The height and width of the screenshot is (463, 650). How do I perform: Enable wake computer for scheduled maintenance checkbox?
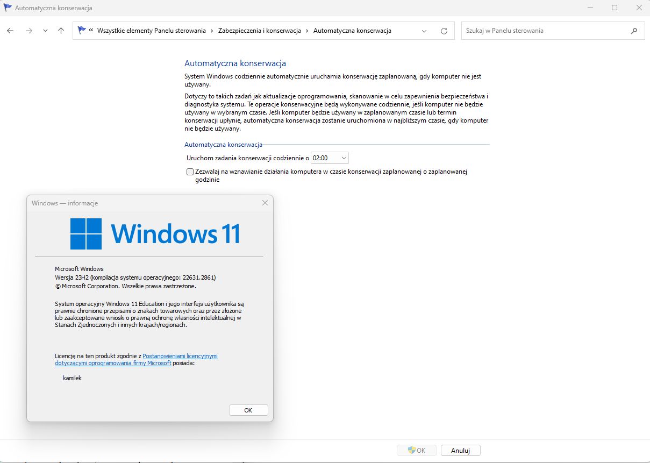coord(190,172)
